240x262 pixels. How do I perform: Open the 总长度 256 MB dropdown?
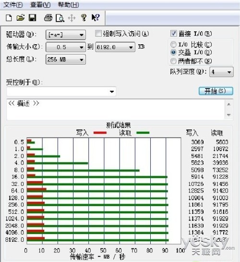[x=66, y=59]
